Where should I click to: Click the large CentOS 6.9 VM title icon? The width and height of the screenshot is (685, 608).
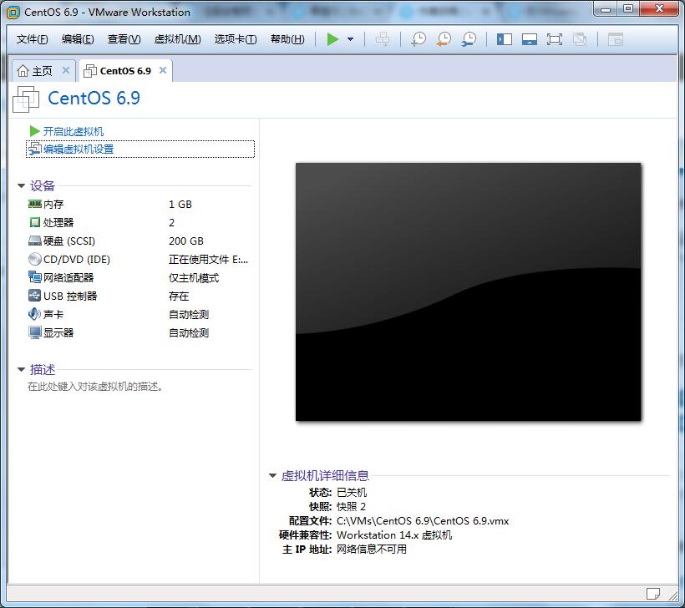tap(26, 99)
